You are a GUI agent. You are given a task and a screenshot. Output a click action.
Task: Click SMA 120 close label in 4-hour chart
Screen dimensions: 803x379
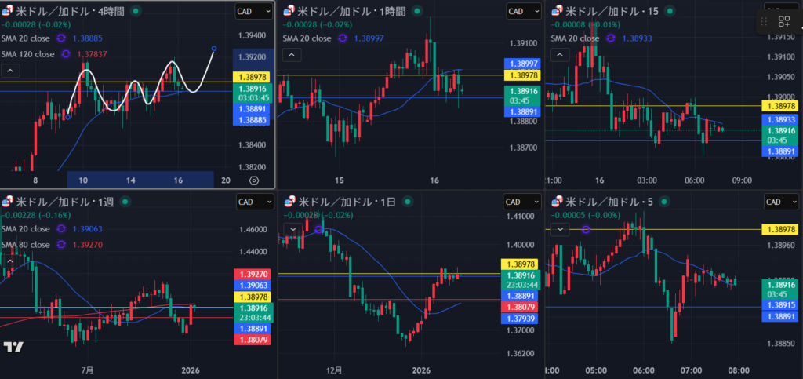[x=29, y=54]
